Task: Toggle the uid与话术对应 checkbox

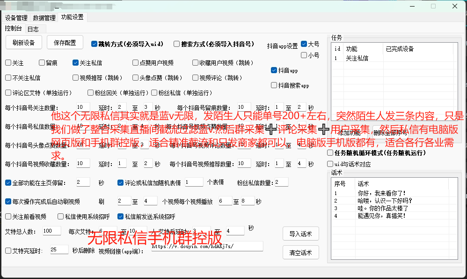Action: [330, 164]
